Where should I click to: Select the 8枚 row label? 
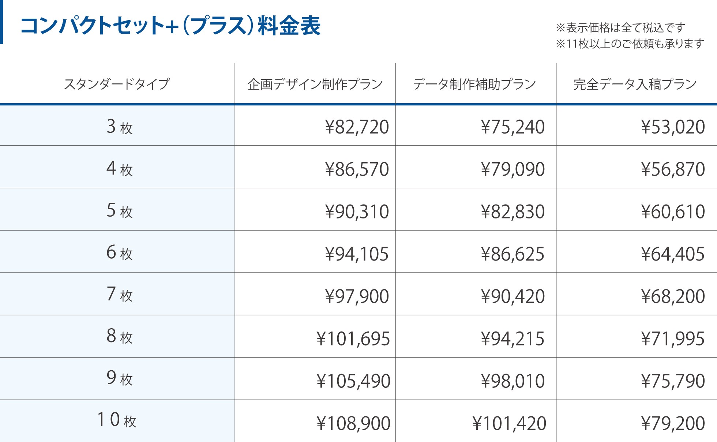[x=119, y=336]
